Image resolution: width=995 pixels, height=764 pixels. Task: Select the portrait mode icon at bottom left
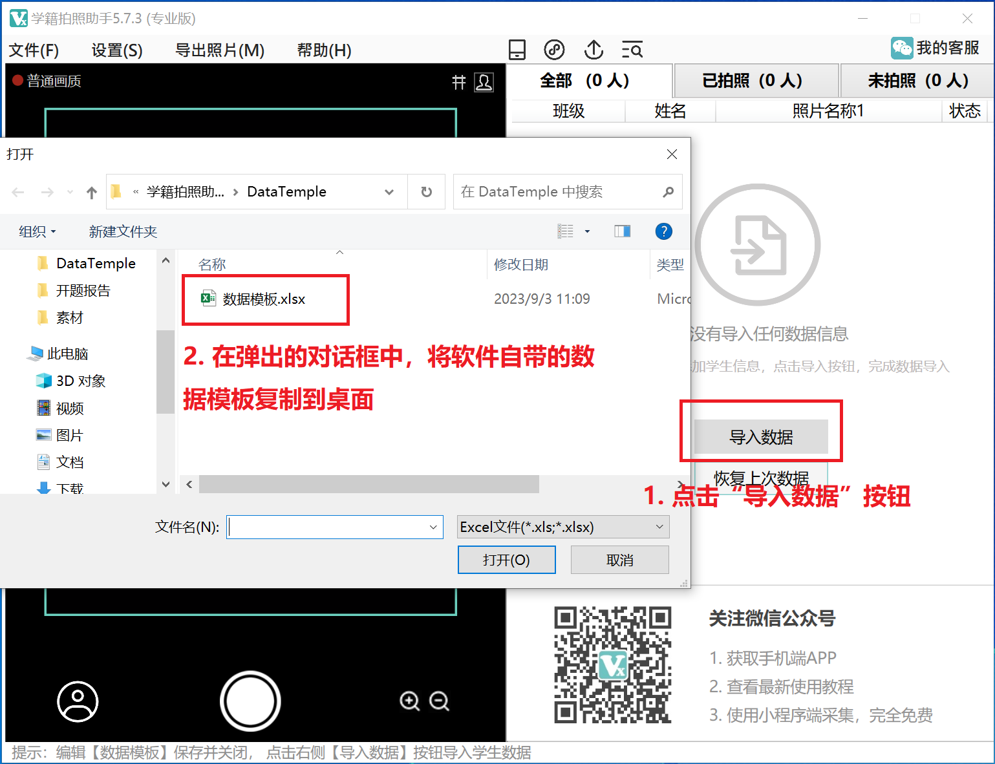pyautogui.click(x=78, y=701)
